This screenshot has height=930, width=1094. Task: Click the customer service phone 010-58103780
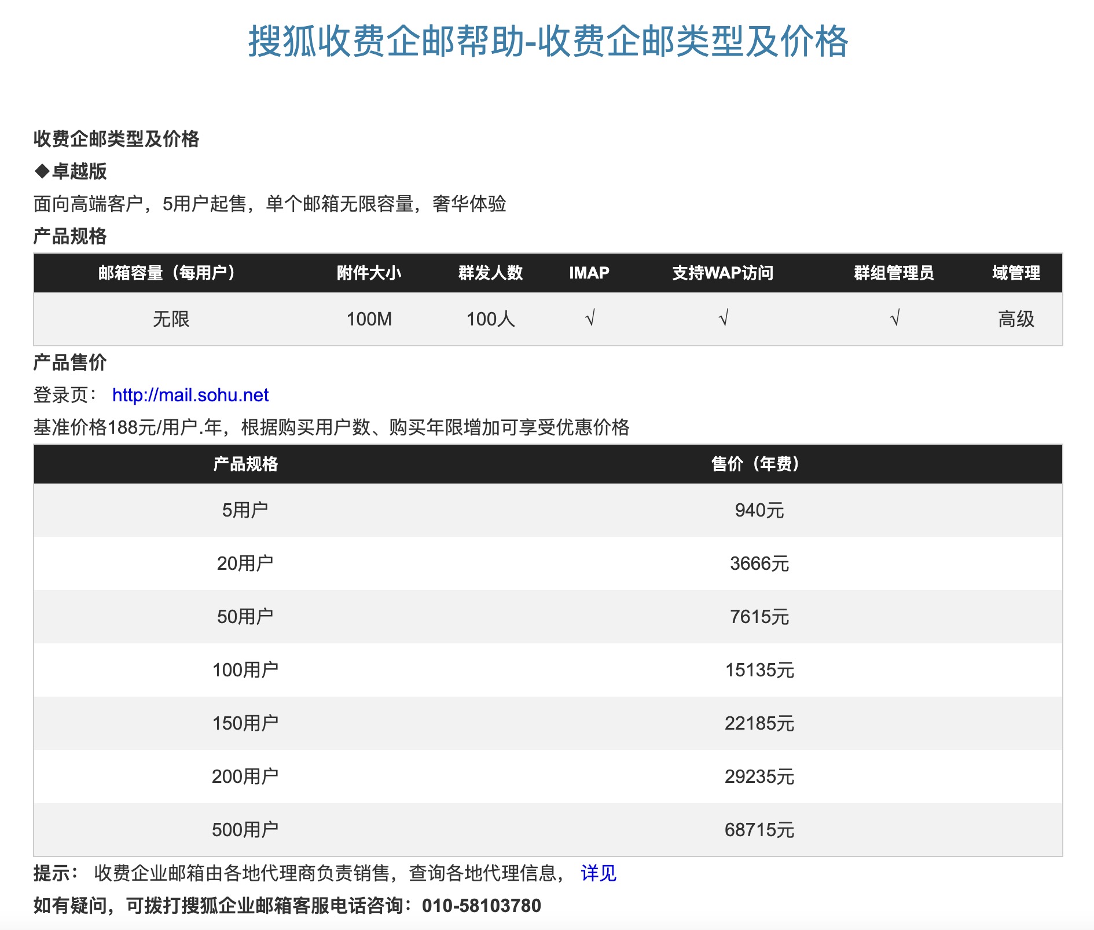coord(482,906)
